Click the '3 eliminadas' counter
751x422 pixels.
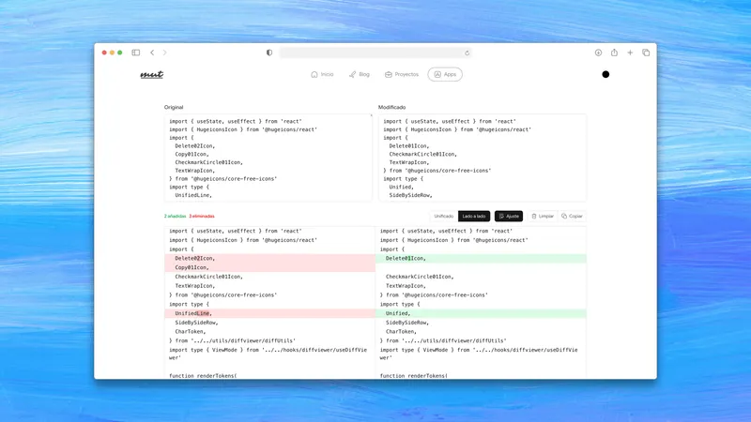click(202, 217)
